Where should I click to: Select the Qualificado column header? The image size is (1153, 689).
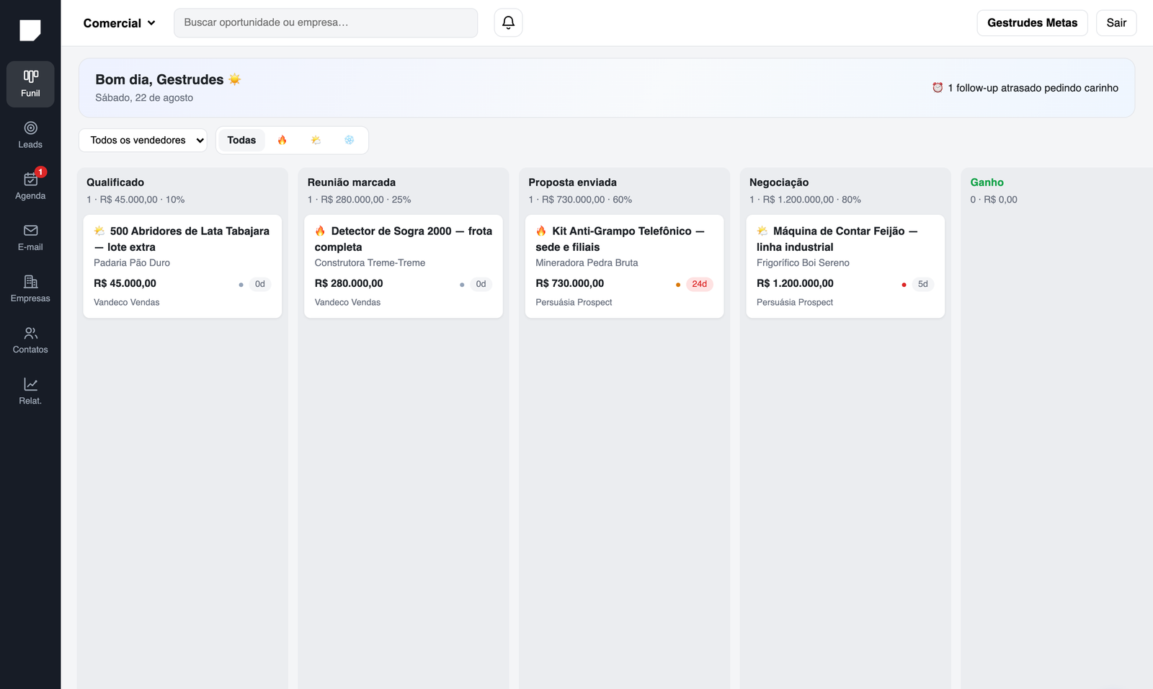[115, 182]
